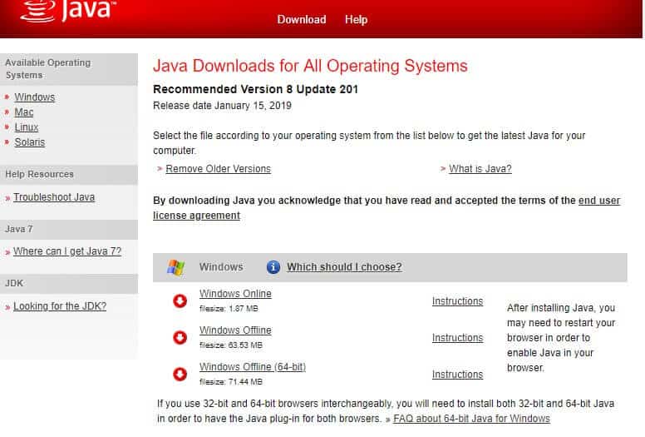Click the Java logo in the header
The height and width of the screenshot is (437, 645).
coord(68,11)
